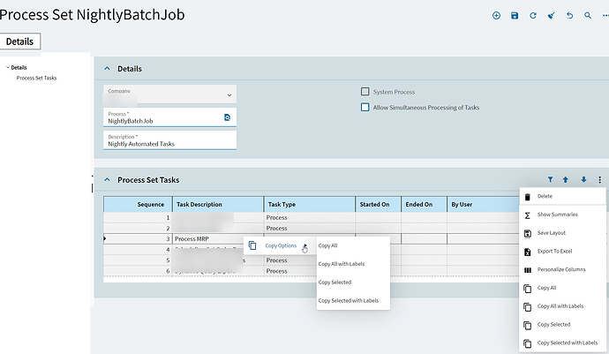Click the undo icon in header
Screen dimensions: 609x354
pyautogui.click(x=569, y=15)
